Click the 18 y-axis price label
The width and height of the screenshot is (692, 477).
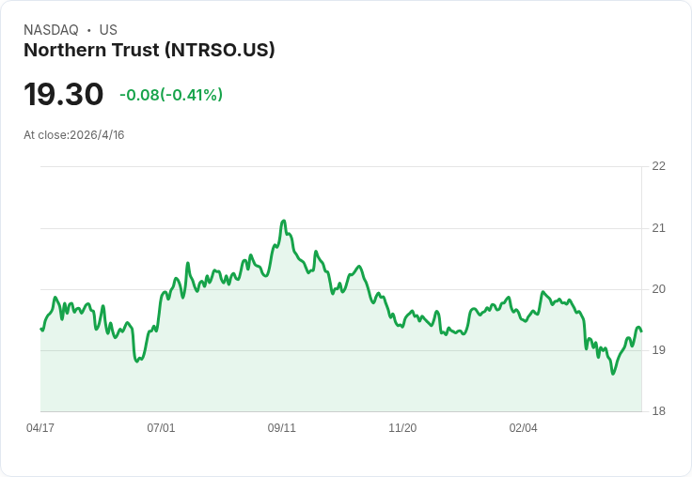pyautogui.click(x=658, y=411)
